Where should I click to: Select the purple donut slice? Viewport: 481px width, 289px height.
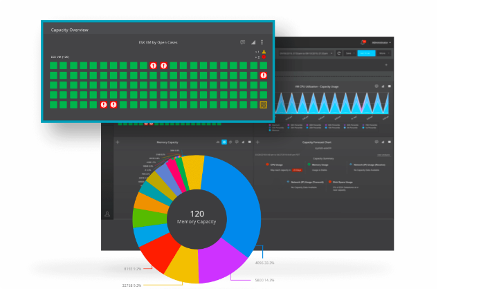click(x=220, y=261)
